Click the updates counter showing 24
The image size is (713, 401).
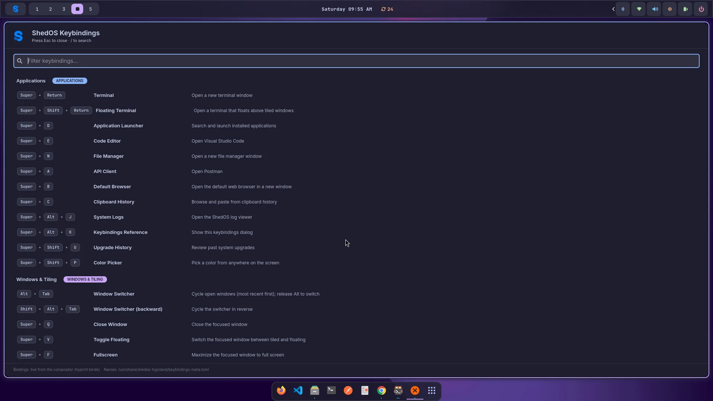point(387,9)
